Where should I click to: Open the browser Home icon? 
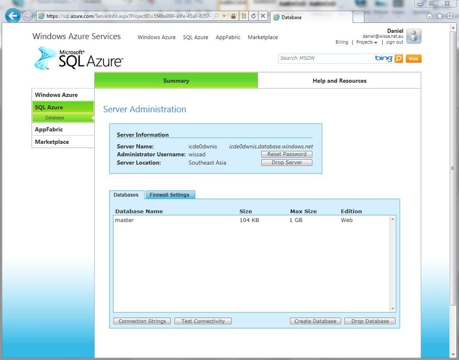tap(429, 16)
